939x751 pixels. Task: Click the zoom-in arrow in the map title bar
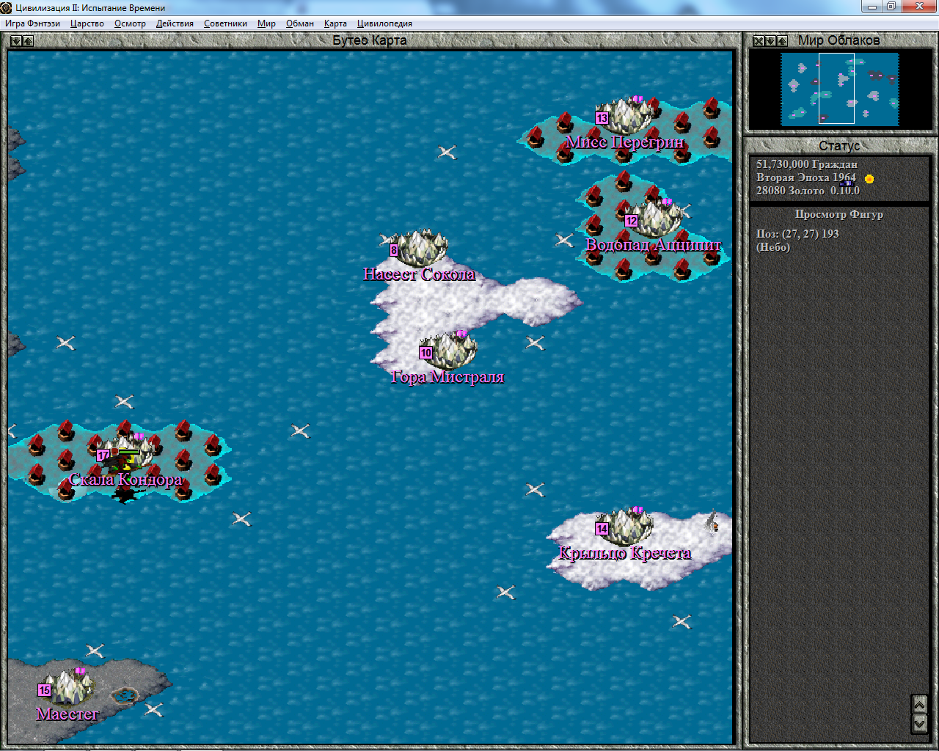coord(28,41)
